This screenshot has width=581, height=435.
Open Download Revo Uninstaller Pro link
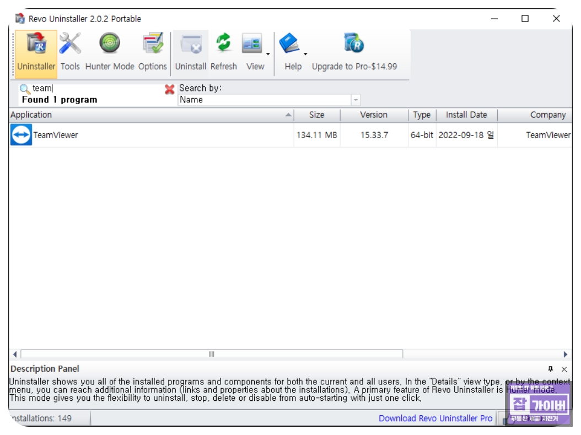(x=435, y=418)
